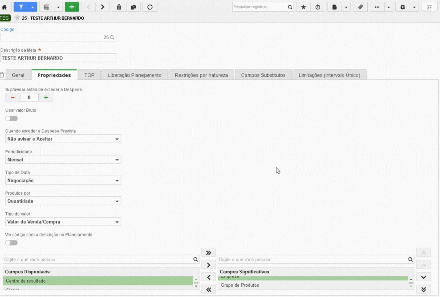Select Centro de resultado row
The height and width of the screenshot is (297, 440).
click(98, 281)
